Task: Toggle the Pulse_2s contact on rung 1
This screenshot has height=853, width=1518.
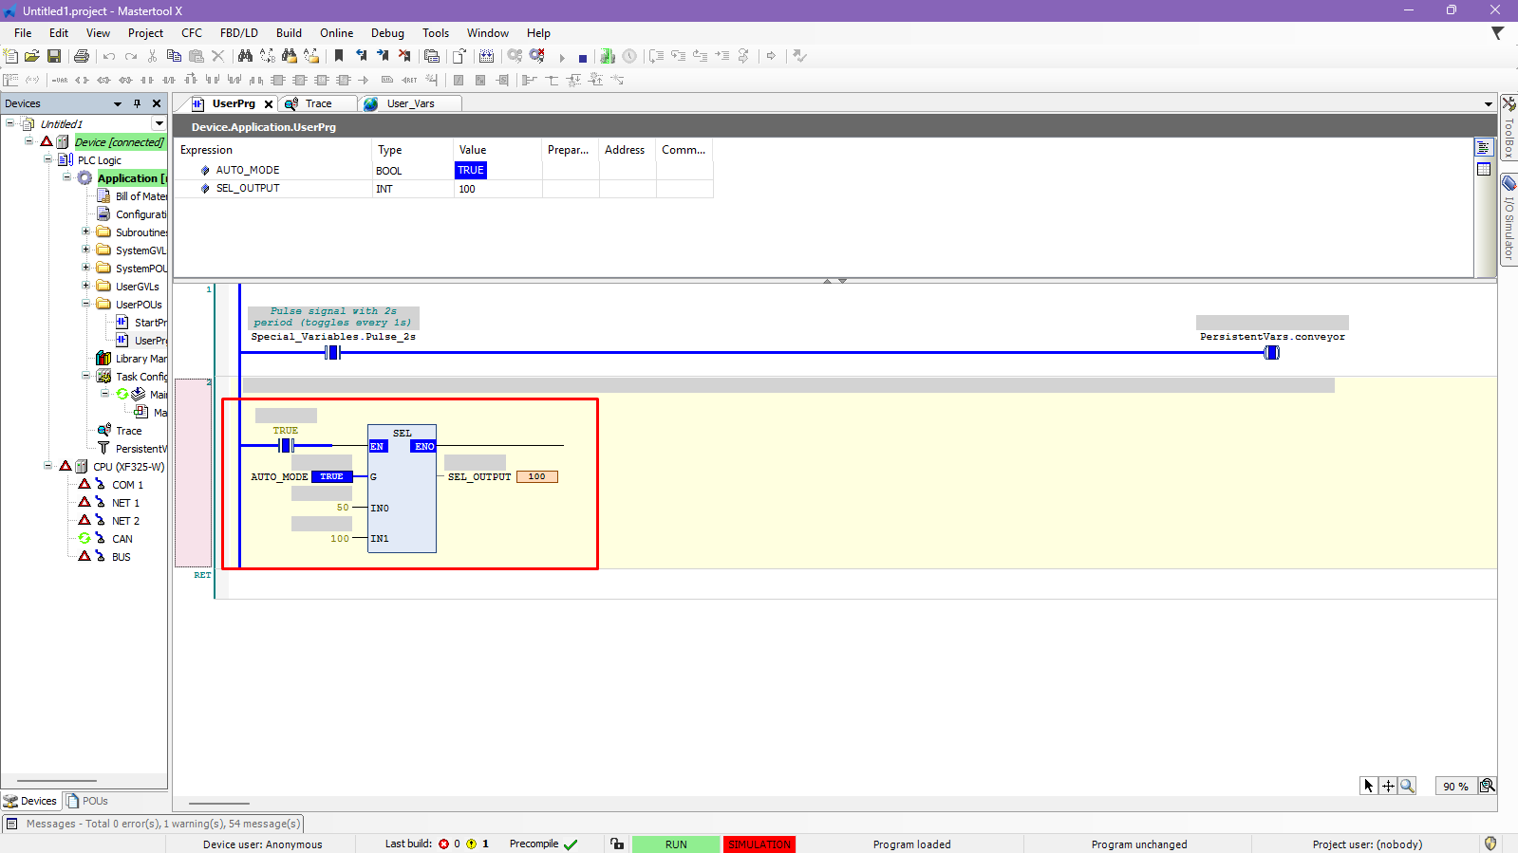Action: pos(332,353)
